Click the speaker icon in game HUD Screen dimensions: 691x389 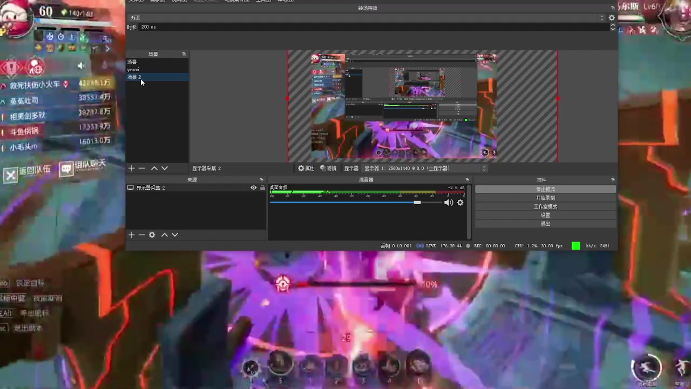(81, 66)
